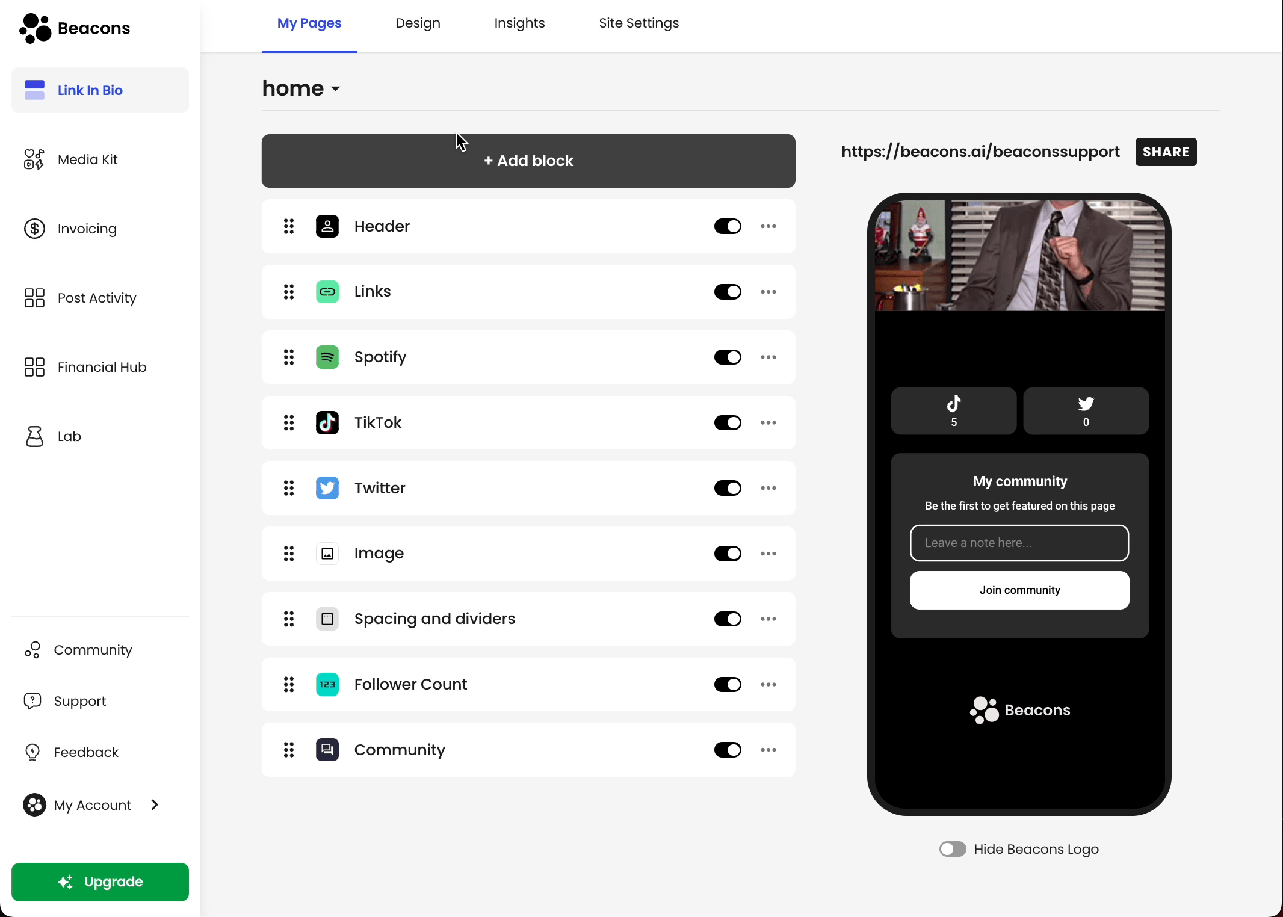Viewport: 1283px width, 917px height.
Task: Click the Add block button
Action: (528, 161)
